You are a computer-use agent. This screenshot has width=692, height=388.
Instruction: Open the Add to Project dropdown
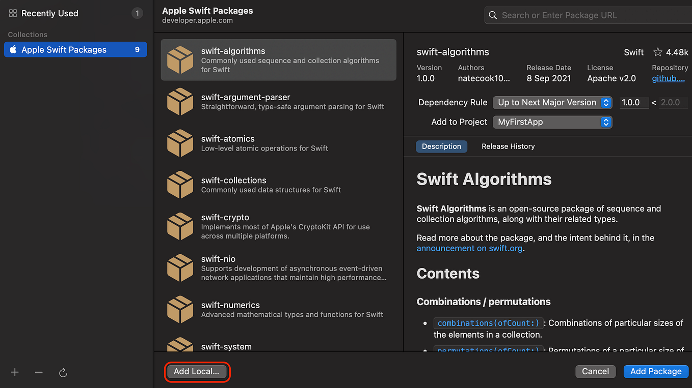pos(552,122)
